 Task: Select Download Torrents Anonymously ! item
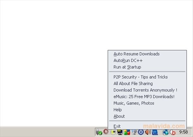tap(147, 90)
